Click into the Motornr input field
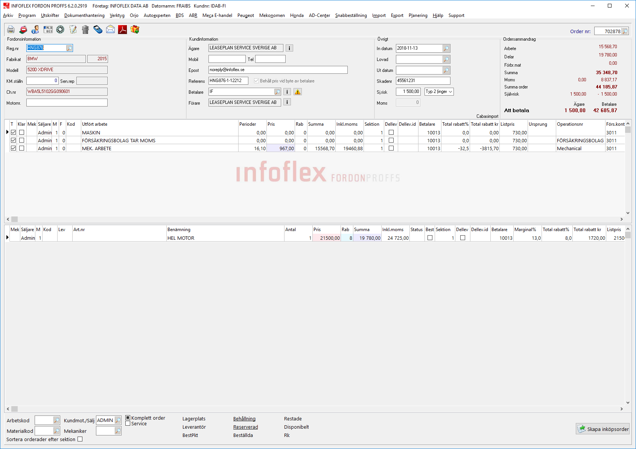 tap(67, 102)
